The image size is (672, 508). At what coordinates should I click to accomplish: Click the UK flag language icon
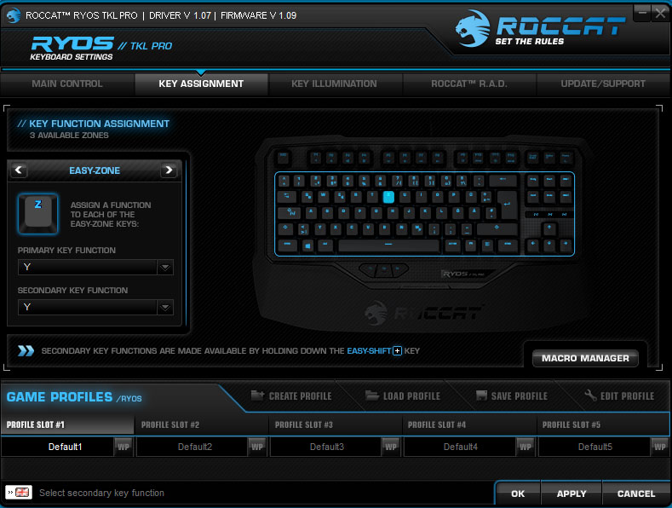click(22, 492)
